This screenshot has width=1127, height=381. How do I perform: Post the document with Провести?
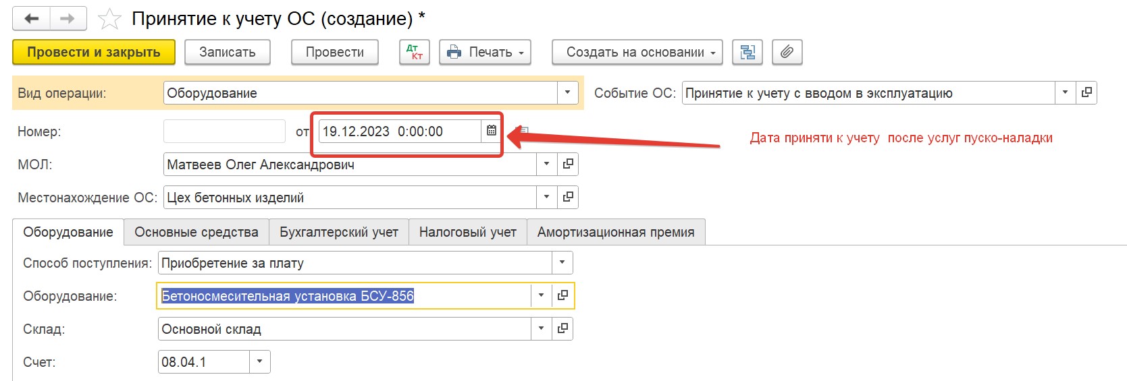pyautogui.click(x=335, y=52)
